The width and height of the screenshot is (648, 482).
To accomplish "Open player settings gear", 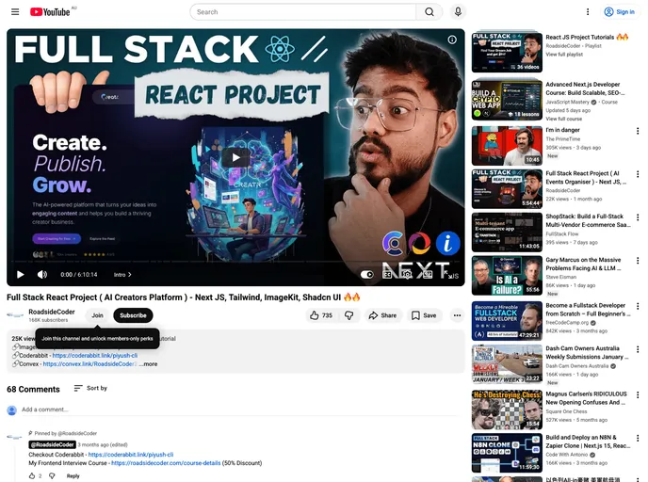I will pos(407,275).
